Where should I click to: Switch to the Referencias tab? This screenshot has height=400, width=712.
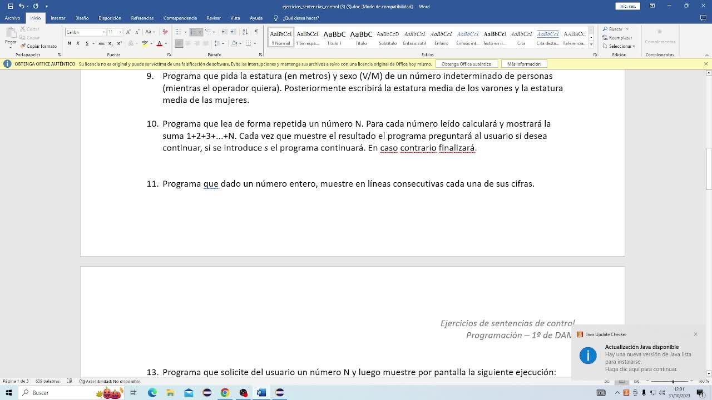coord(142,18)
